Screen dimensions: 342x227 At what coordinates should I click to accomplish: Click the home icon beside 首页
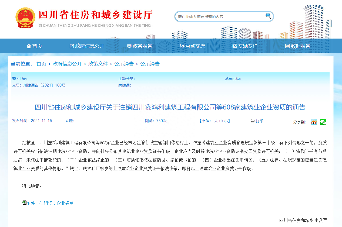[29, 46]
